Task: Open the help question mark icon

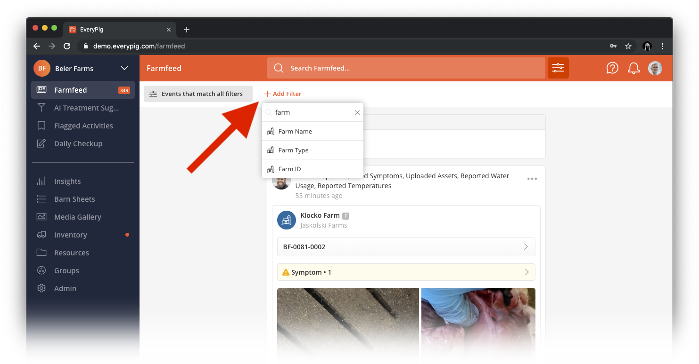Action: coord(612,68)
